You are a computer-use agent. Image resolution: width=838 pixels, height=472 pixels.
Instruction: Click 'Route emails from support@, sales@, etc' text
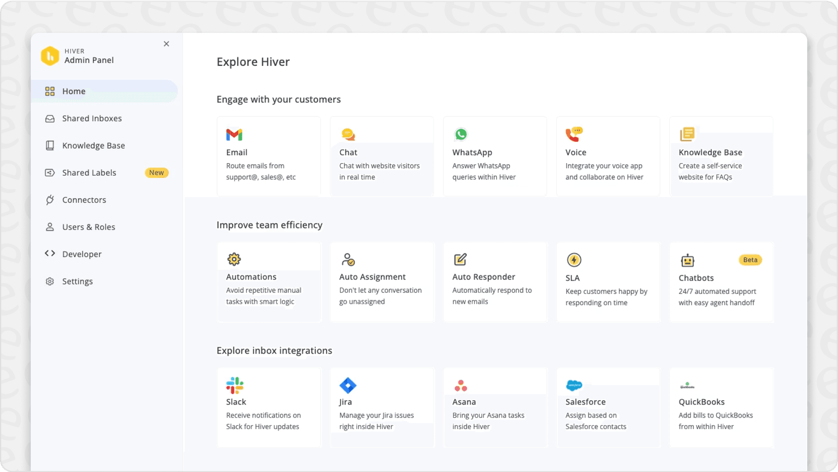(261, 172)
